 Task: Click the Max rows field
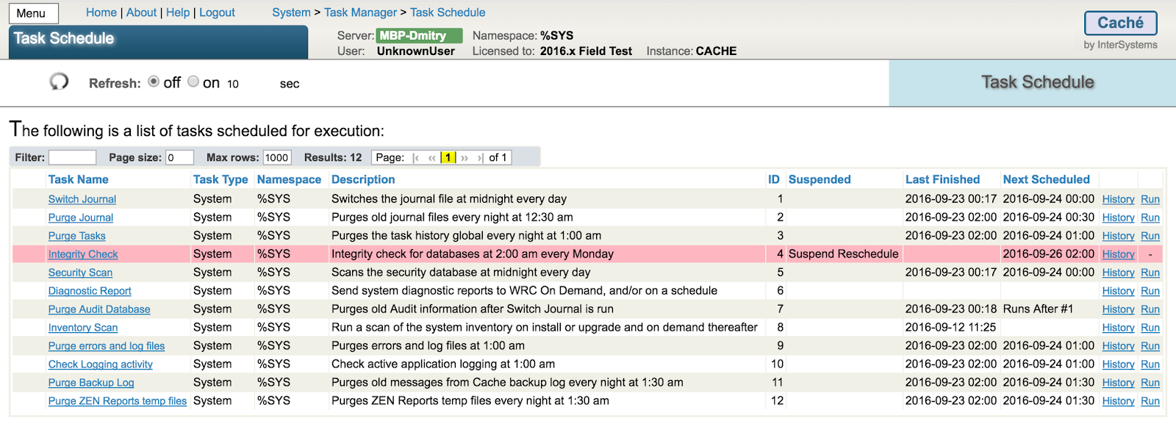click(277, 157)
